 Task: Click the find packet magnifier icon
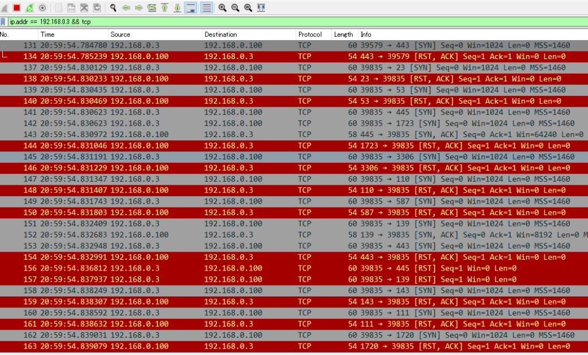click(x=113, y=7)
